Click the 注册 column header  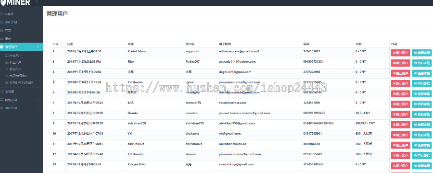(70, 44)
